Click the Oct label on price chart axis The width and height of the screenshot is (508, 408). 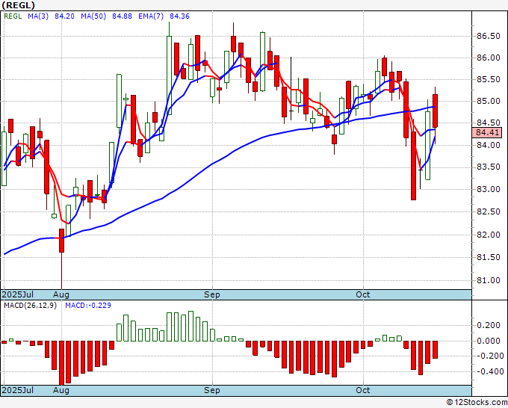click(x=363, y=294)
